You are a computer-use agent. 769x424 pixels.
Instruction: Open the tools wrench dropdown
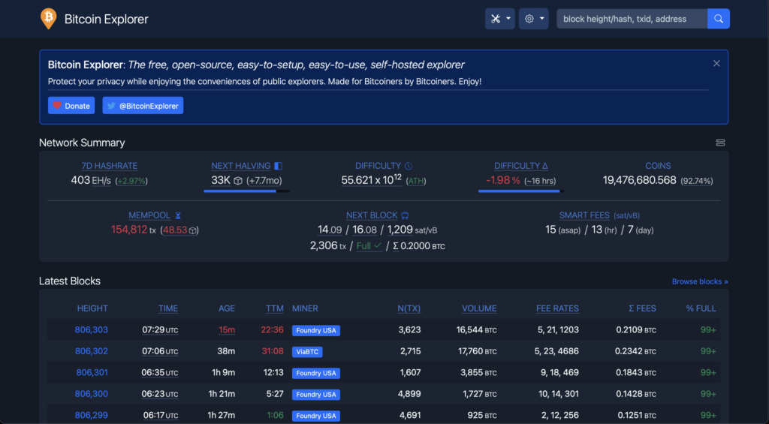point(499,19)
